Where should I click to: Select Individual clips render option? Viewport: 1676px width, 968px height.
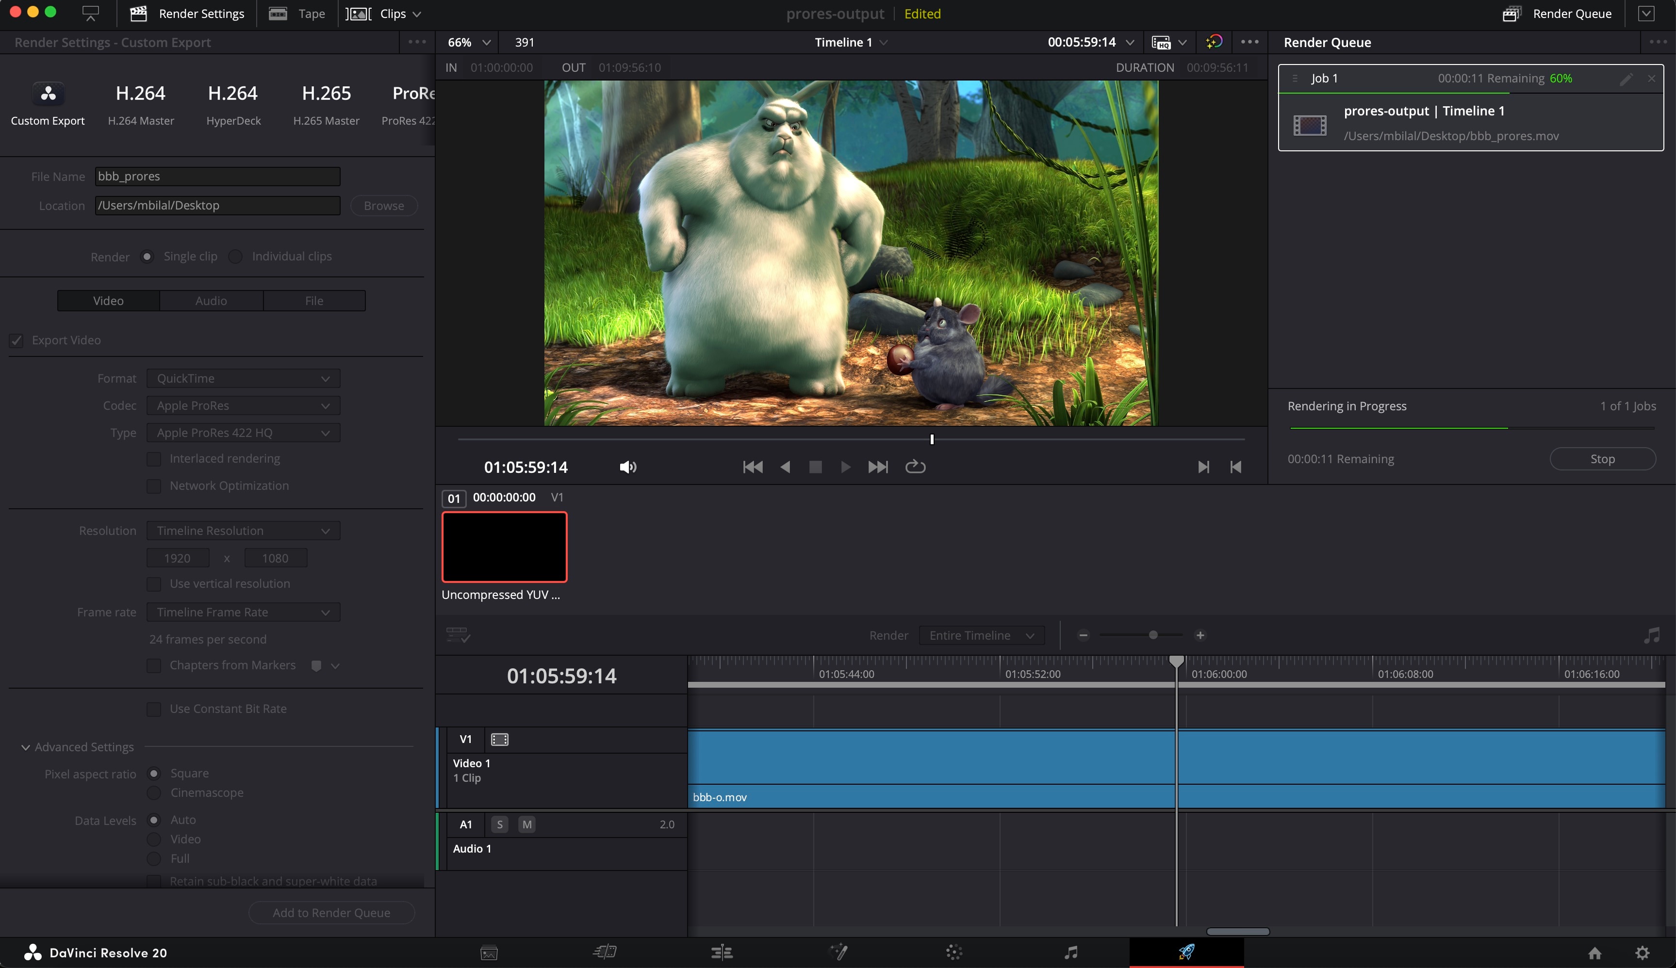tap(235, 257)
